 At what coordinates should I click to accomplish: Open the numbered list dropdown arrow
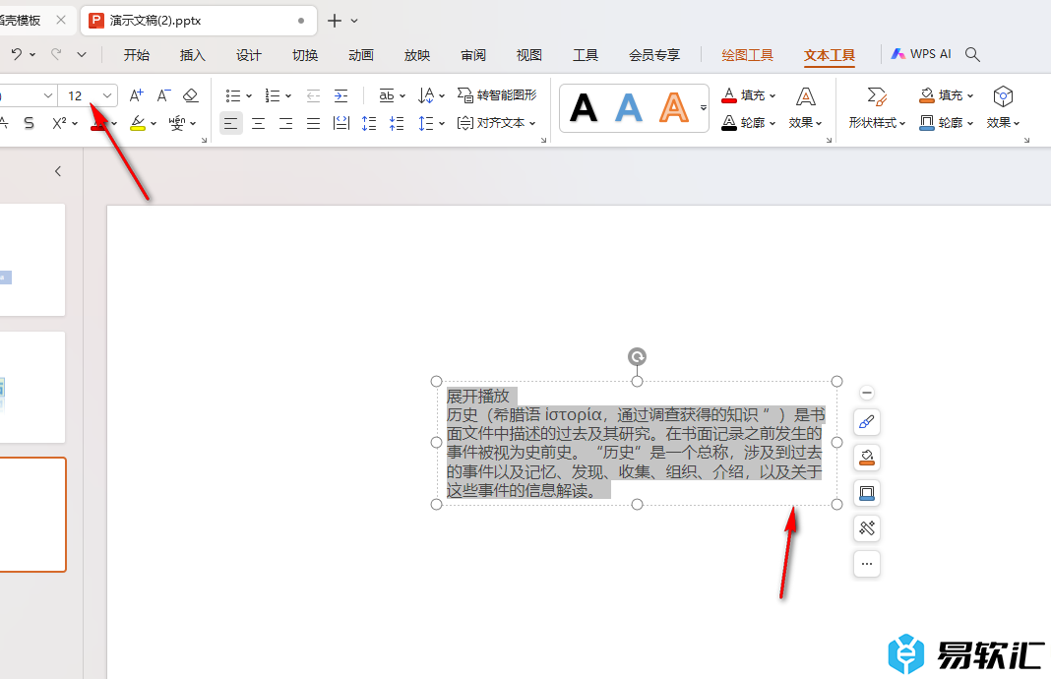[288, 95]
